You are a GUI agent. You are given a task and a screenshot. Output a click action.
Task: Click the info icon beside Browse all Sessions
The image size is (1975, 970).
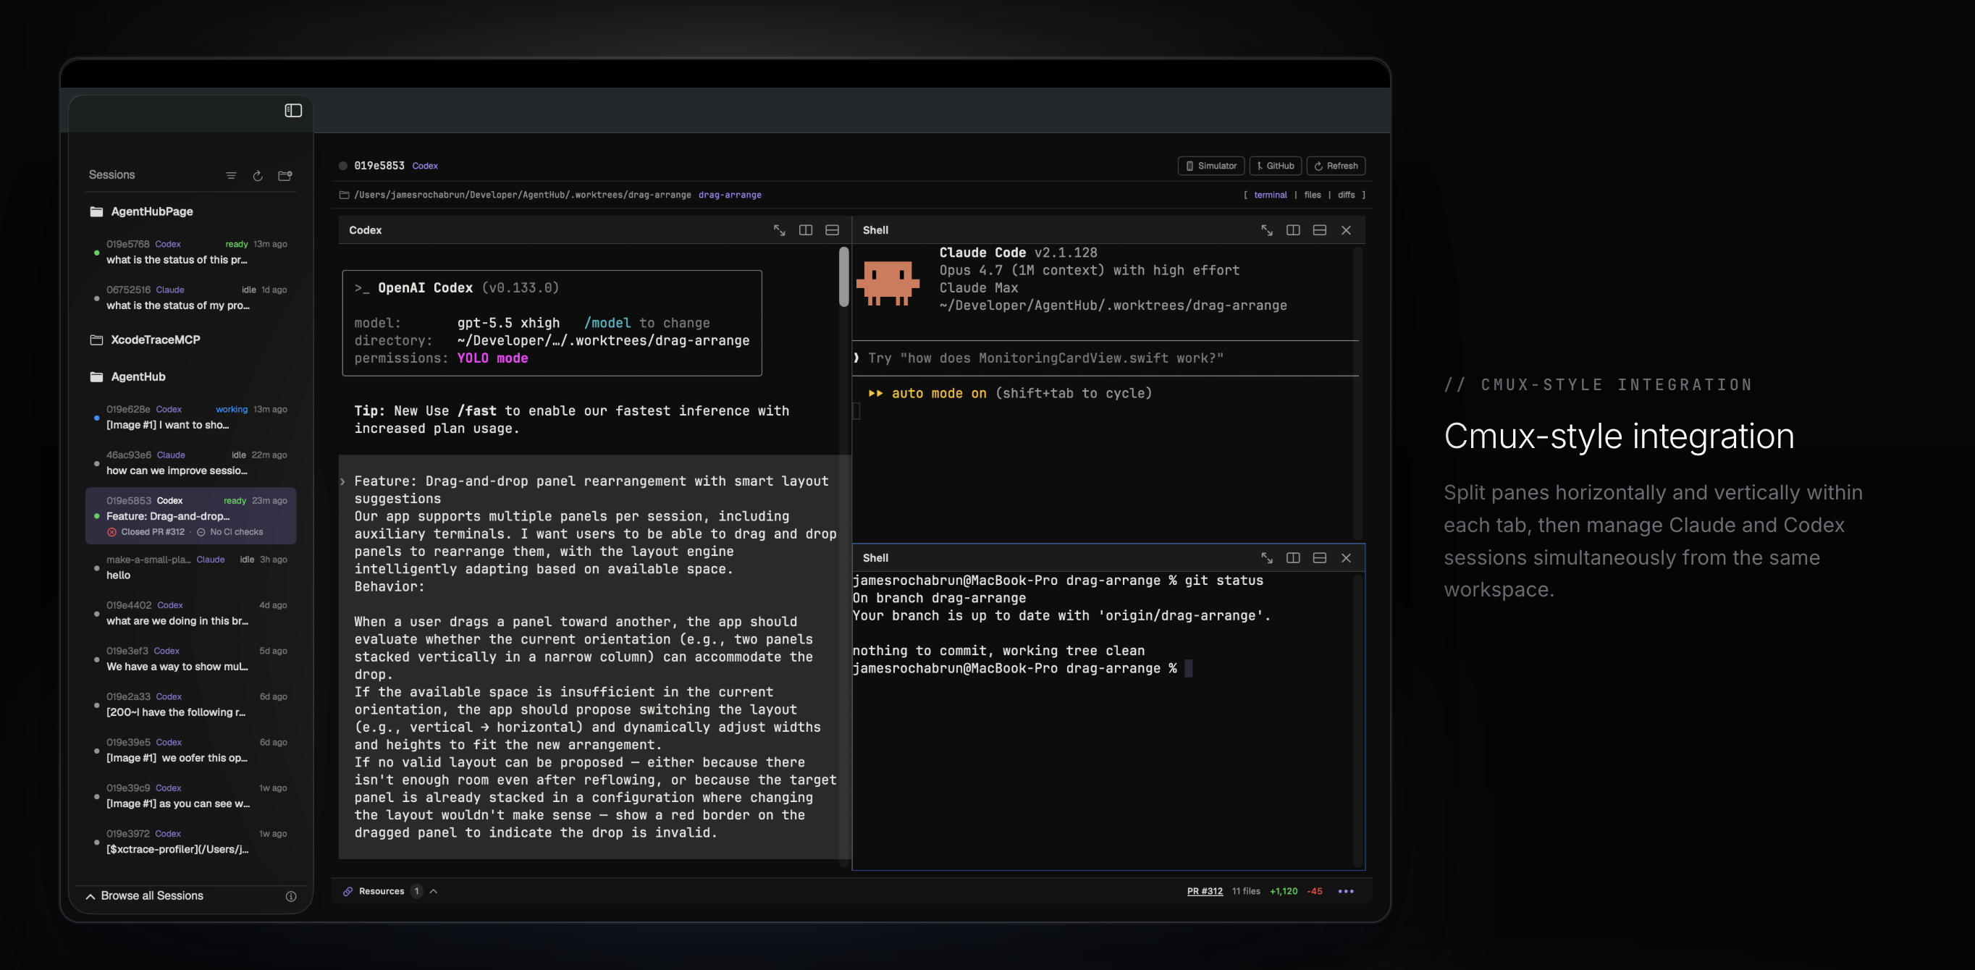[x=290, y=896]
